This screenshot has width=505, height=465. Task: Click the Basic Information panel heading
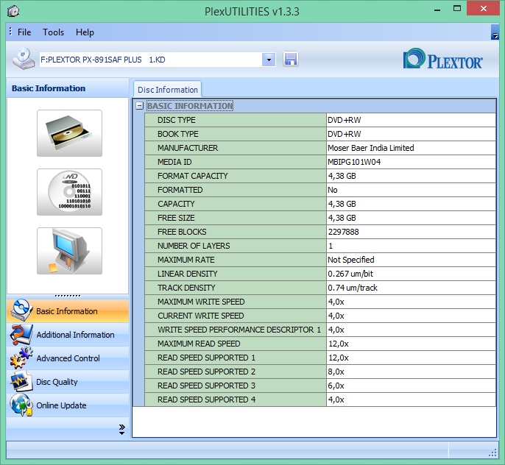point(49,88)
